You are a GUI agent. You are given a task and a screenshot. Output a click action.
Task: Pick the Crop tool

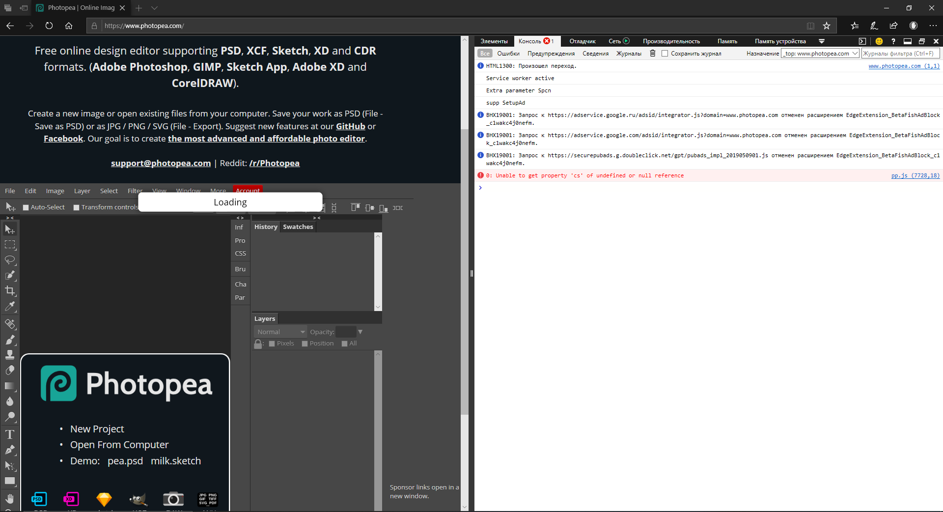tap(10, 290)
